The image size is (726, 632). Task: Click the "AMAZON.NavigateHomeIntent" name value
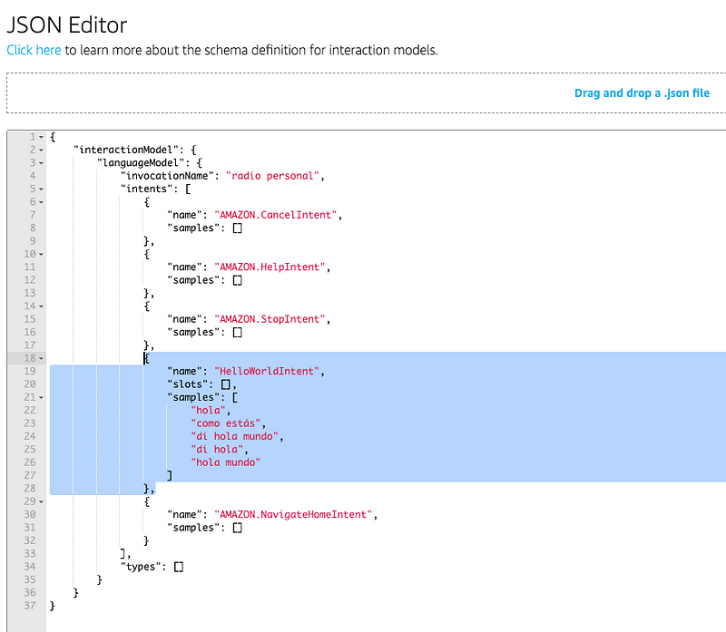pos(294,514)
